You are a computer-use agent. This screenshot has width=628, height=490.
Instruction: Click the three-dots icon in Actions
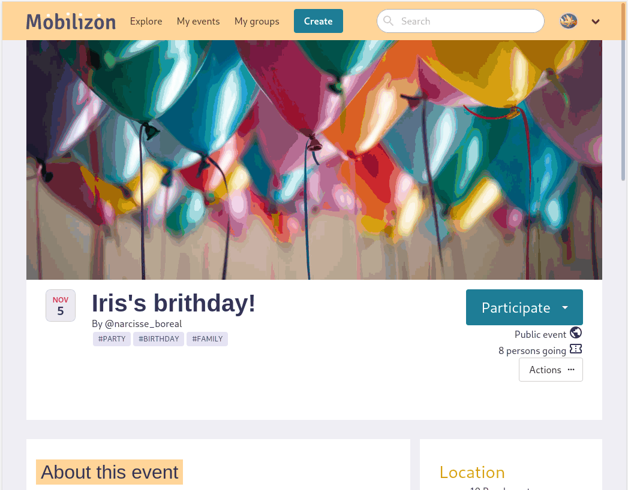(x=571, y=370)
